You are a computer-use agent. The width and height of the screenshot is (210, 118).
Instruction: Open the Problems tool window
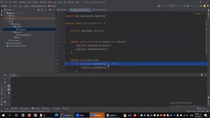25,108
